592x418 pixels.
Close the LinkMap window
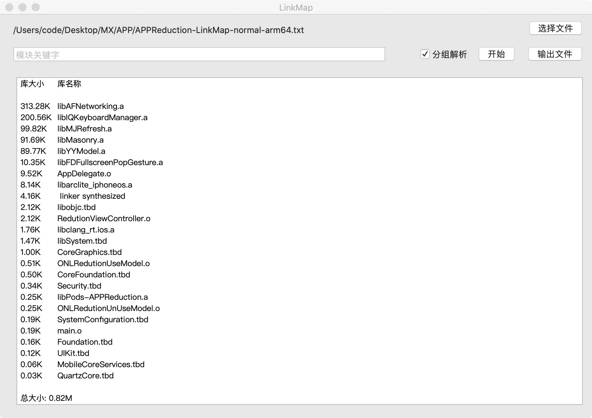pos(10,7)
